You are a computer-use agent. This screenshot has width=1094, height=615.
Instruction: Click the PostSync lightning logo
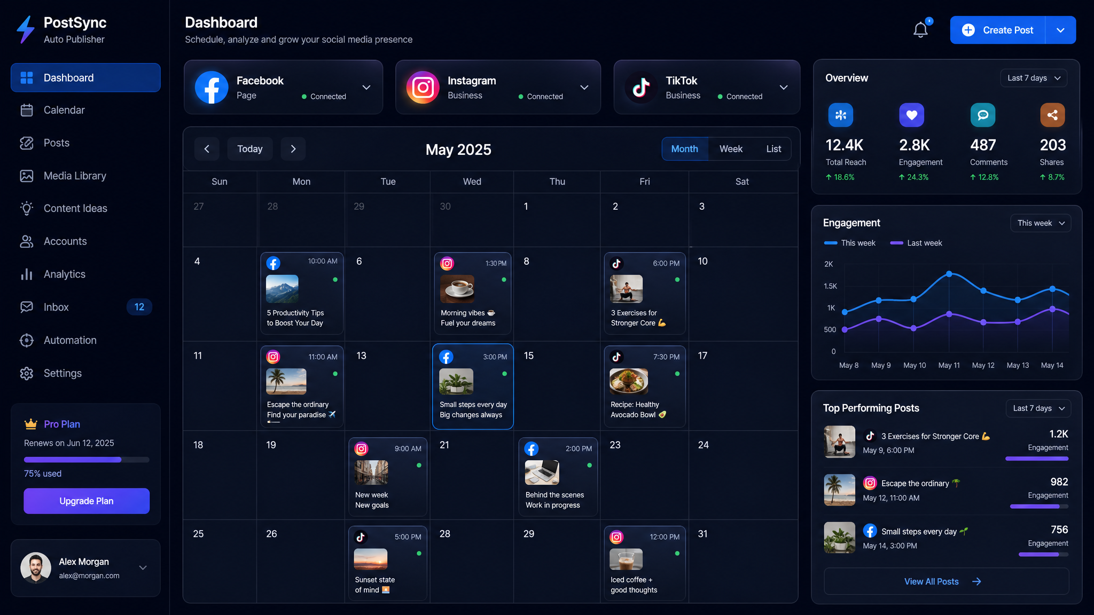[x=25, y=29]
